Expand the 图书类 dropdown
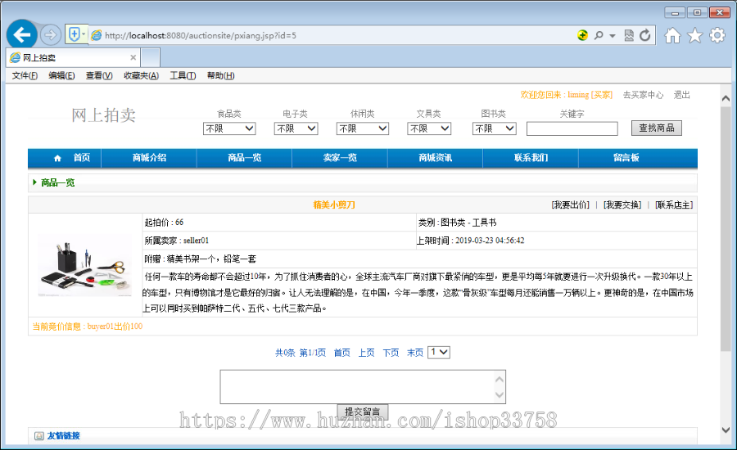737x450 pixels. click(495, 128)
